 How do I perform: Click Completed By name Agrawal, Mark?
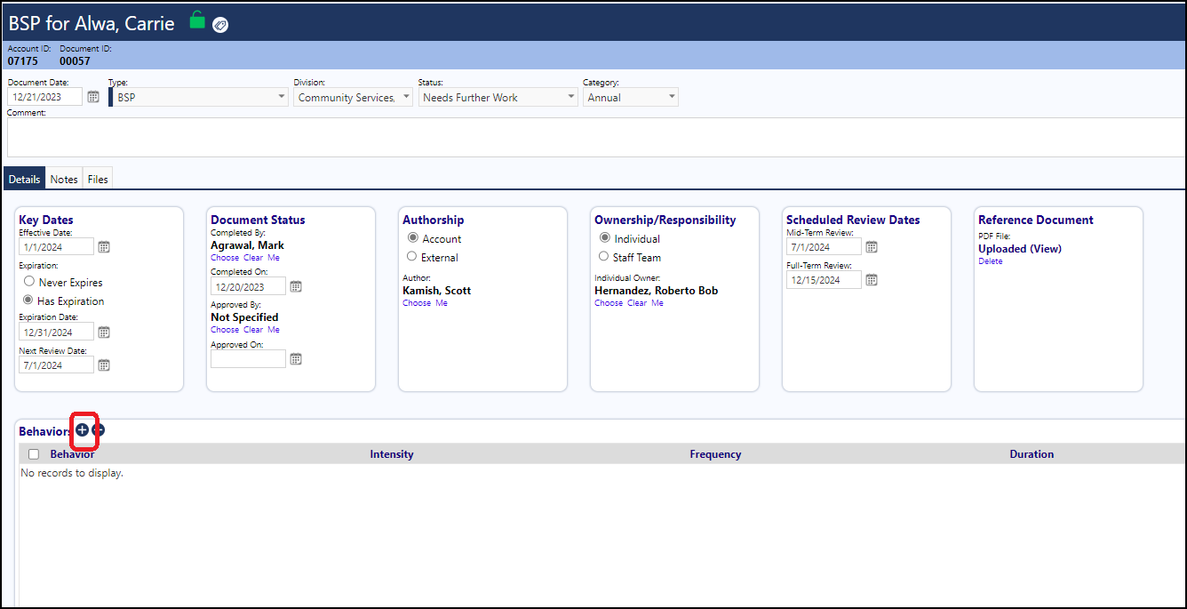(x=247, y=245)
